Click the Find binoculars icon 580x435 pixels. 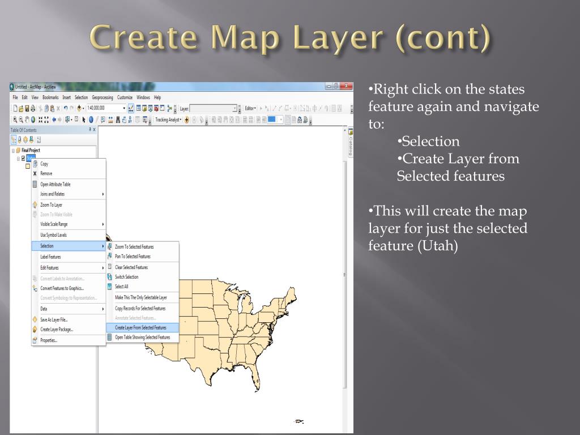click(119, 120)
